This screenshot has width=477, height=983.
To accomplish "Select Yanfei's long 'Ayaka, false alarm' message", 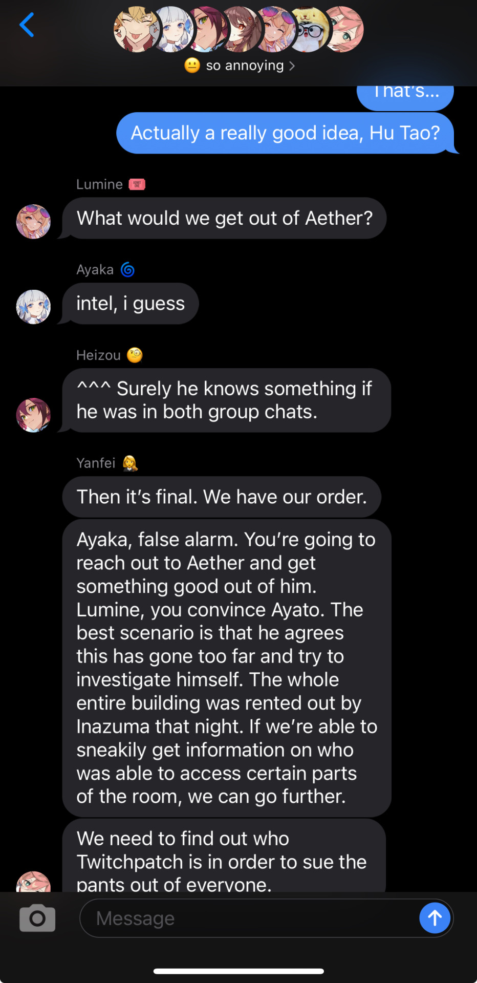I will (x=227, y=668).
